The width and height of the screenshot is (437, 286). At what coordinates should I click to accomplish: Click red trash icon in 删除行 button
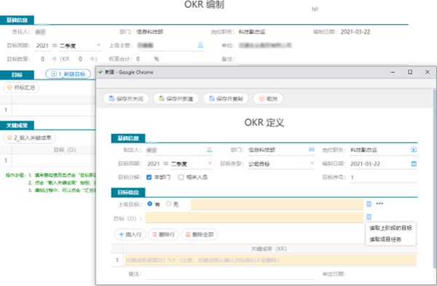click(154, 234)
